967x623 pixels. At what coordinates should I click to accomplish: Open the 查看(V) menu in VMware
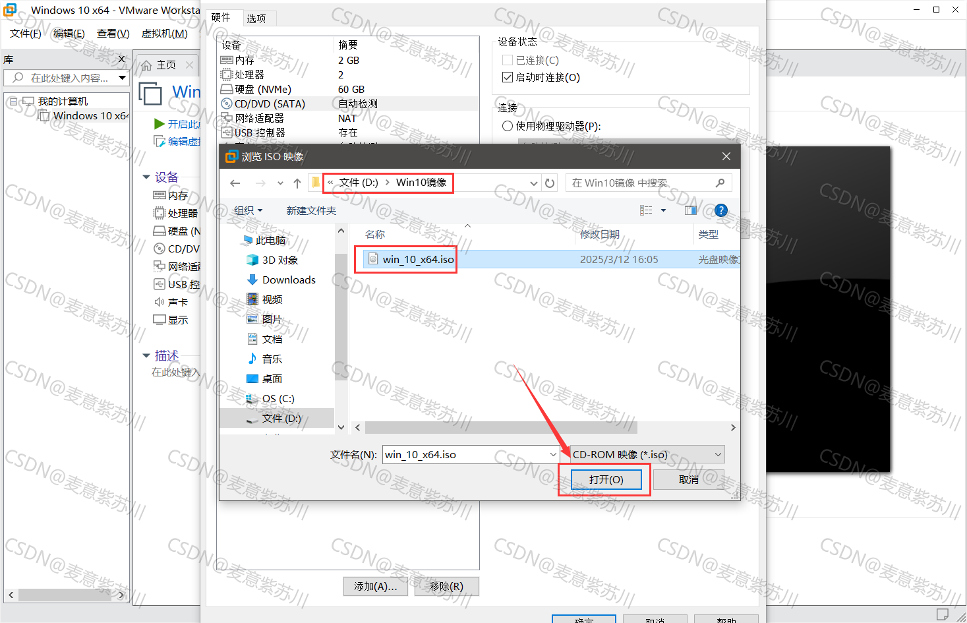point(113,33)
